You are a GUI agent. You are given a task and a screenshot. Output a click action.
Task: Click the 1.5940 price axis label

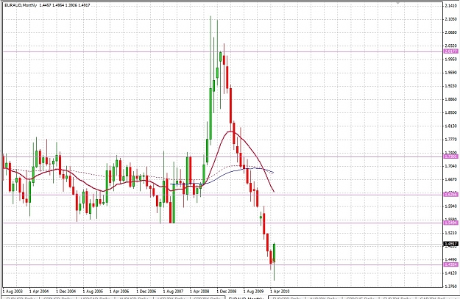pyautogui.click(x=451, y=206)
